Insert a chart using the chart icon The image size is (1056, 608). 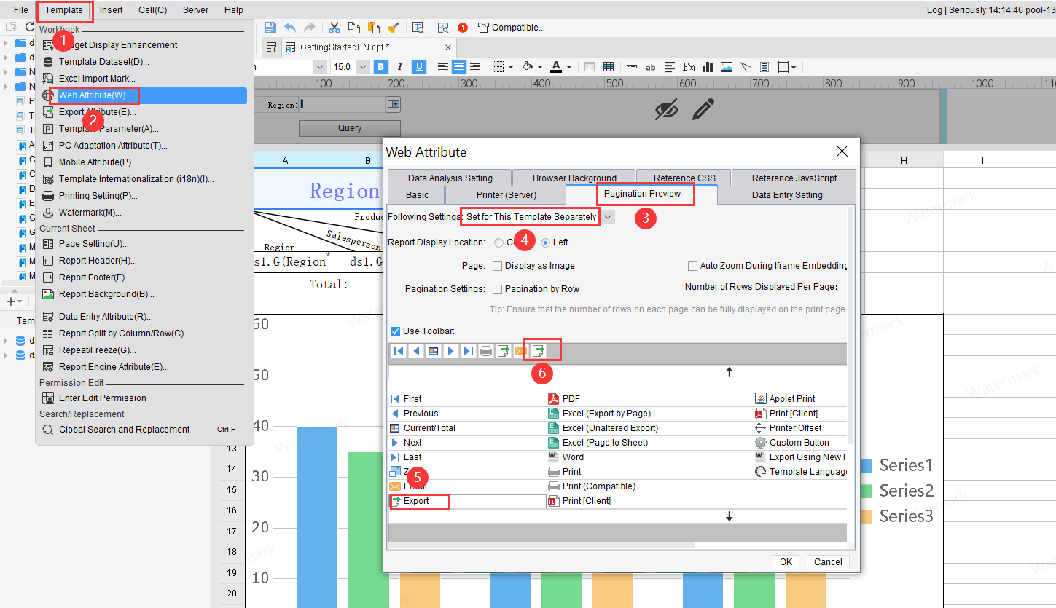pyautogui.click(x=707, y=66)
